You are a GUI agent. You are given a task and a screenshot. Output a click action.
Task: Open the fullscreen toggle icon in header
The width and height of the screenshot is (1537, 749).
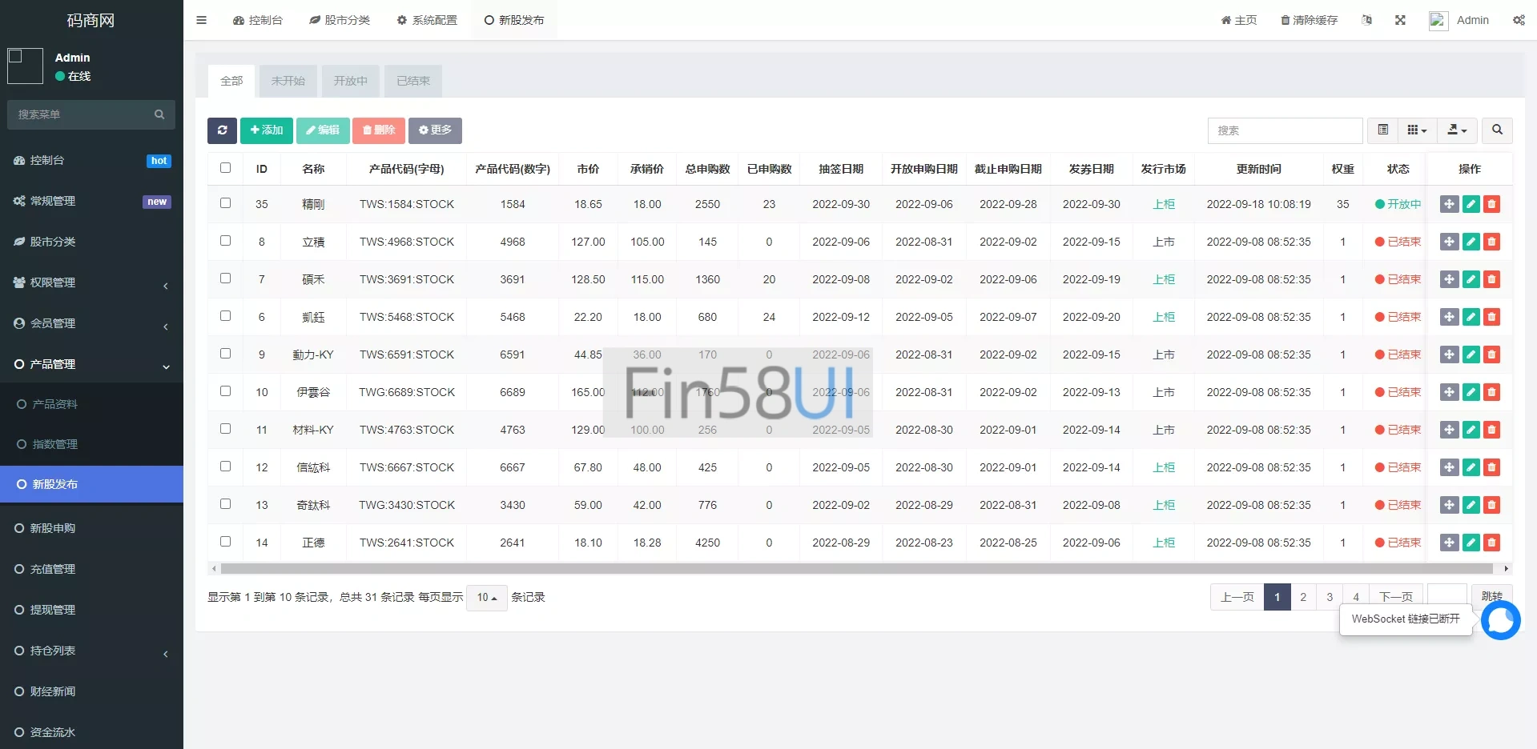1400,20
